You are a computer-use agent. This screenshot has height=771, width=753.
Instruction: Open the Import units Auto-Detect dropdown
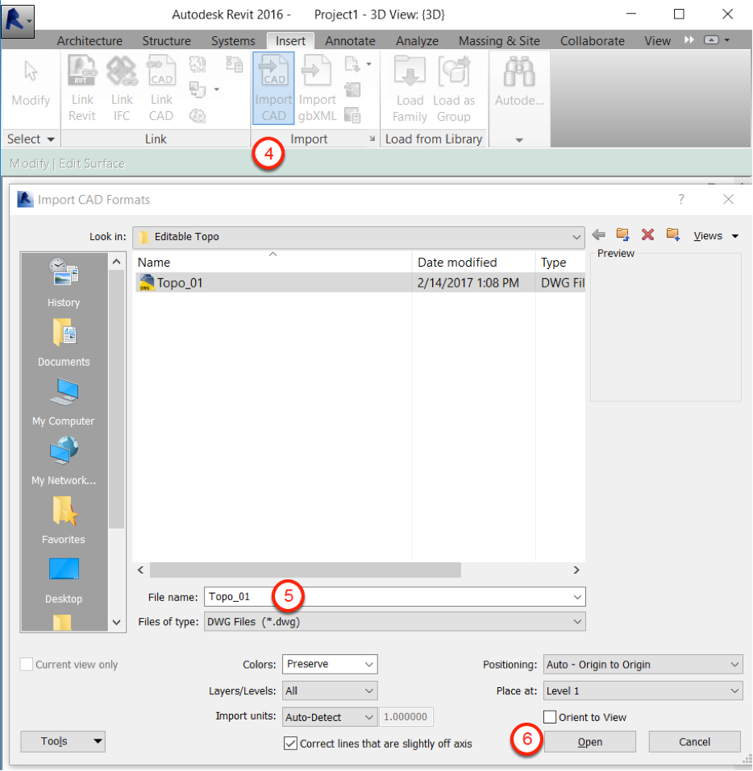(330, 717)
